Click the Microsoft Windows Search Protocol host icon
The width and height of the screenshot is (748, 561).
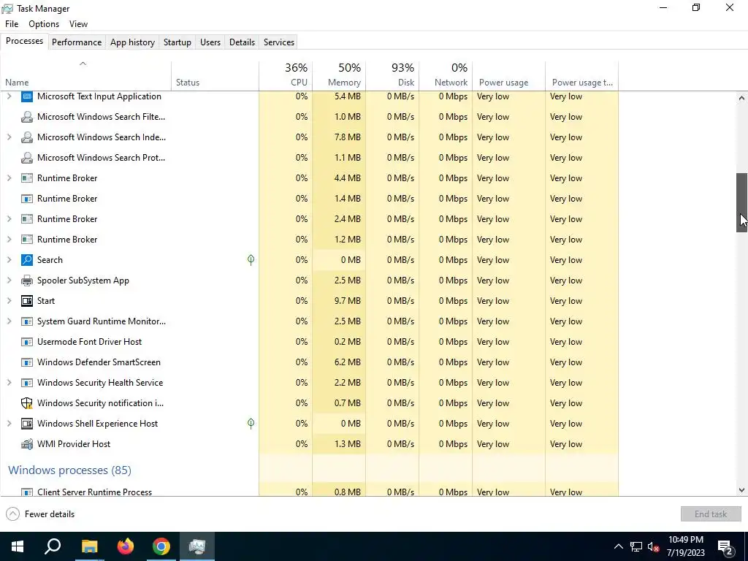(27, 158)
